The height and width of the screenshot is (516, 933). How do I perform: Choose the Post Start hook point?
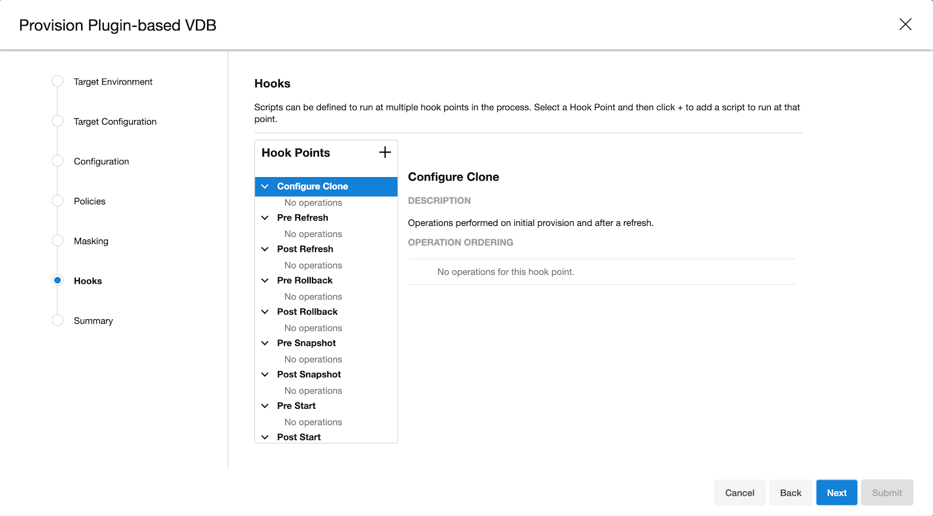tap(299, 437)
